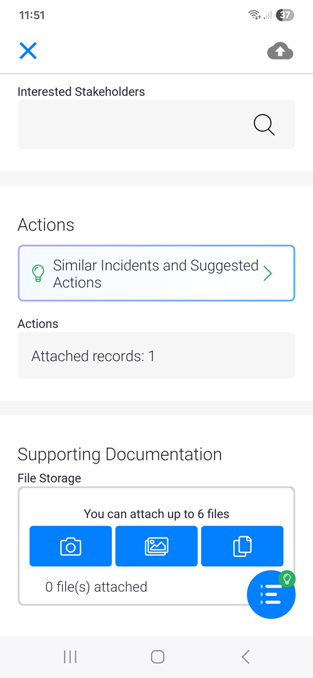The width and height of the screenshot is (313, 678).
Task: Tap the green lightbulb badge on floating button
Action: [x=286, y=579]
